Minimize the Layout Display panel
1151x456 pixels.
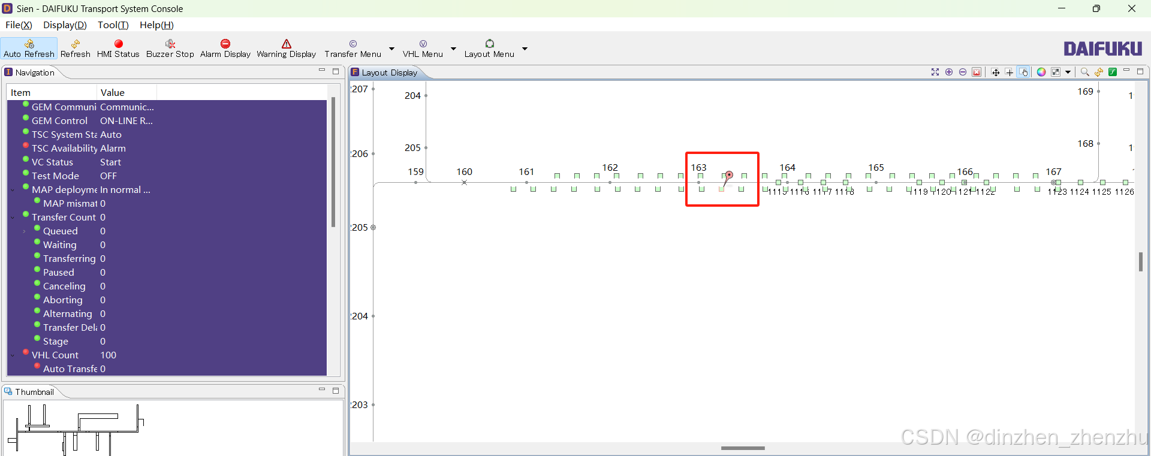tap(1127, 71)
